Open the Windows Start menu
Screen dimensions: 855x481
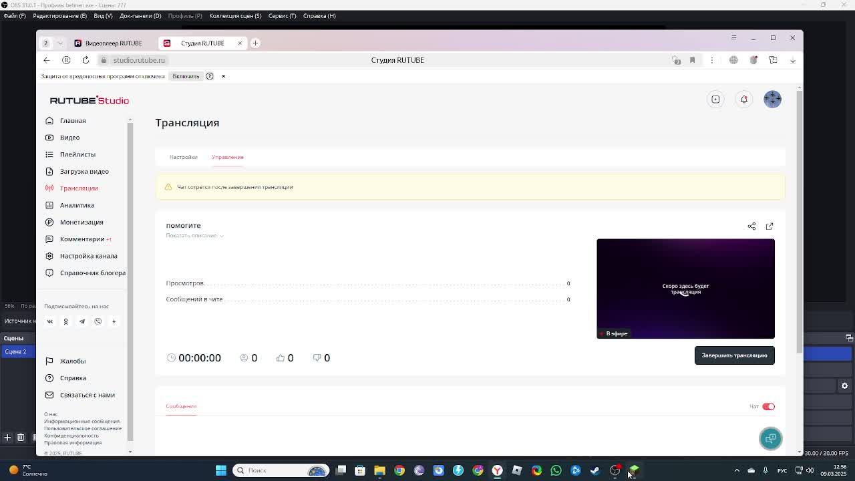click(220, 470)
